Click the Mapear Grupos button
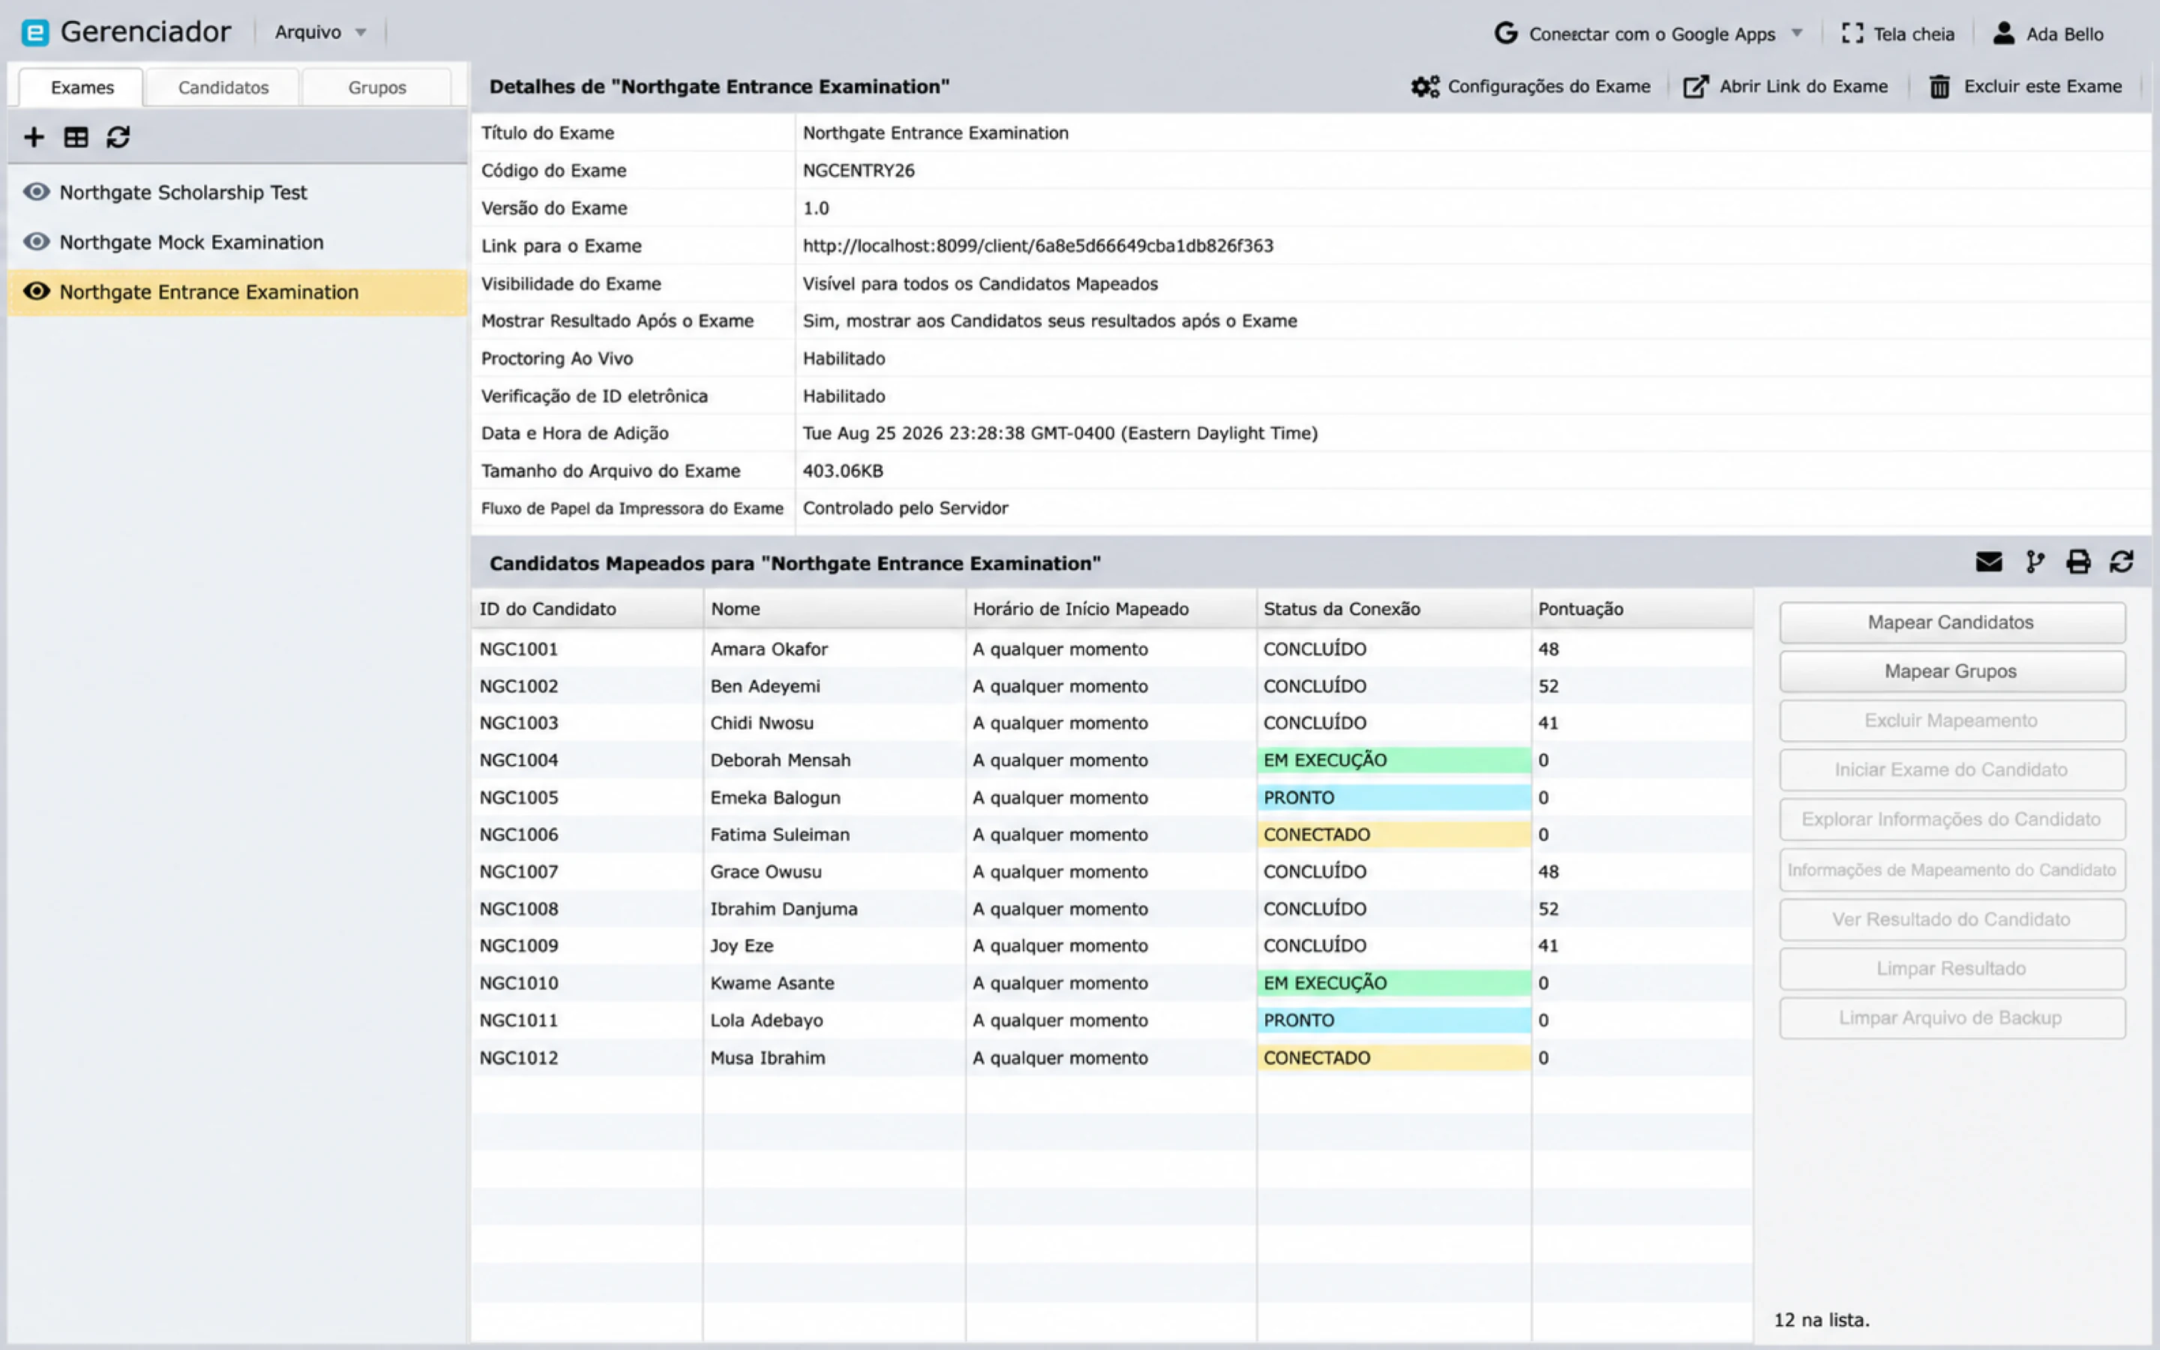Viewport: 2160px width, 1350px height. click(x=1952, y=671)
